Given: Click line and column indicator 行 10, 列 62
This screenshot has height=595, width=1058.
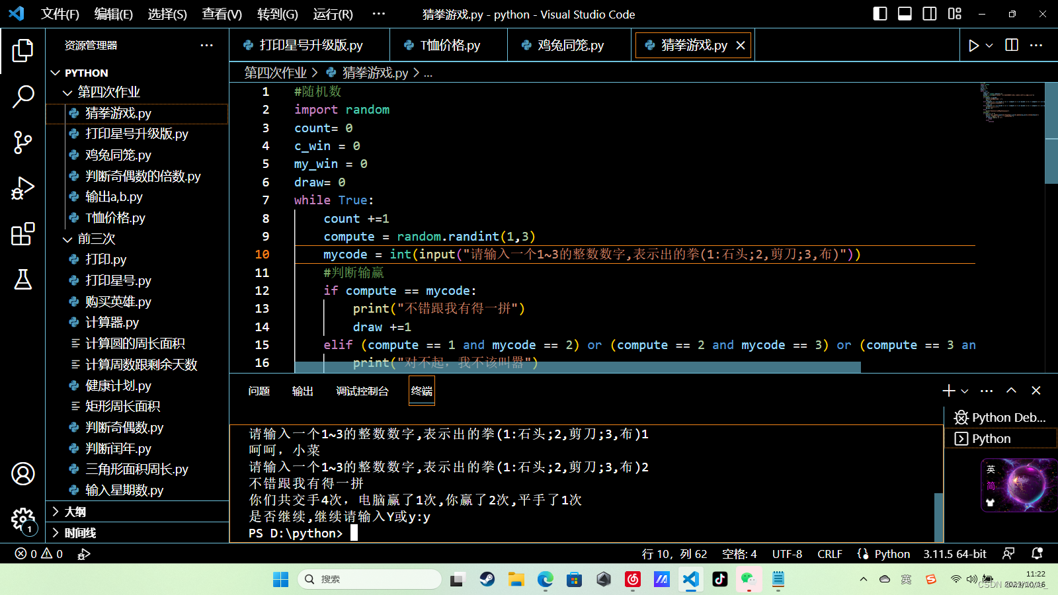Looking at the screenshot, I should coord(674,554).
